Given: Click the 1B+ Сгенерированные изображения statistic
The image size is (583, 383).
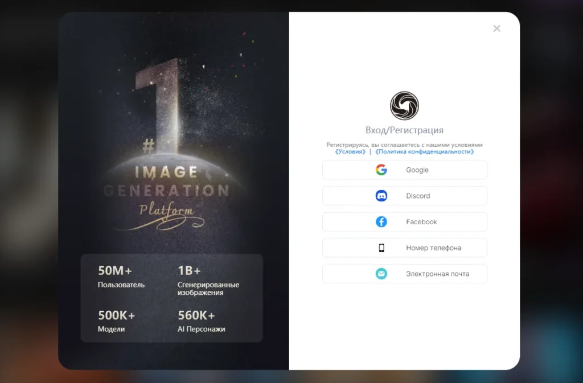Looking at the screenshot, I should click(208, 280).
